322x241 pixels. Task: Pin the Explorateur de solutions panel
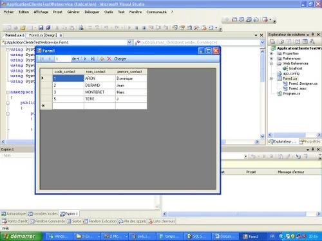coord(313,34)
